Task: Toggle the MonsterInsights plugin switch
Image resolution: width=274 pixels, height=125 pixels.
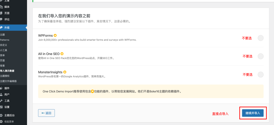Action: 261,75
